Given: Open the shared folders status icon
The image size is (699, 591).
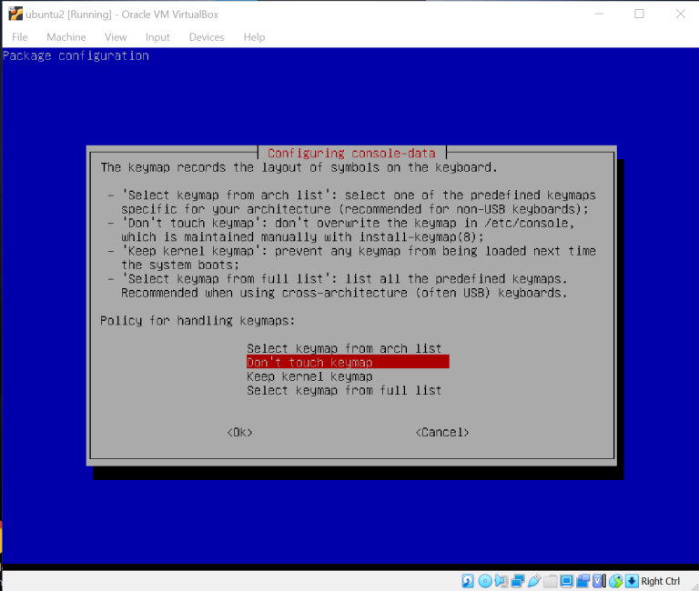Looking at the screenshot, I should (x=550, y=581).
